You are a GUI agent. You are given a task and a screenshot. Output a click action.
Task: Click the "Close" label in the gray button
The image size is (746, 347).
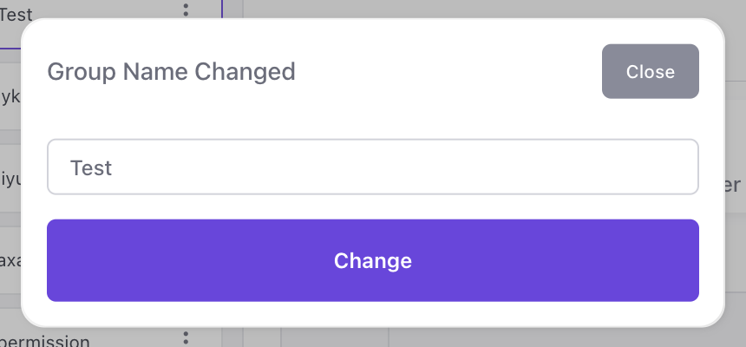click(x=650, y=71)
